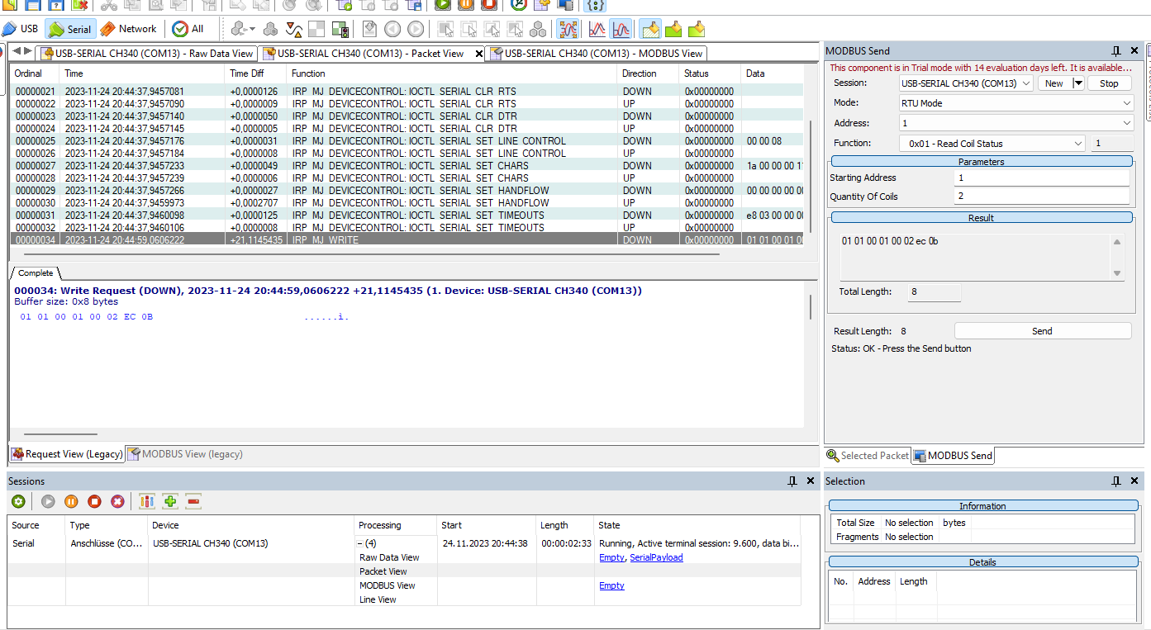Click the processing columns icon in Sessions toolbar
1151x630 pixels.
tap(147, 501)
